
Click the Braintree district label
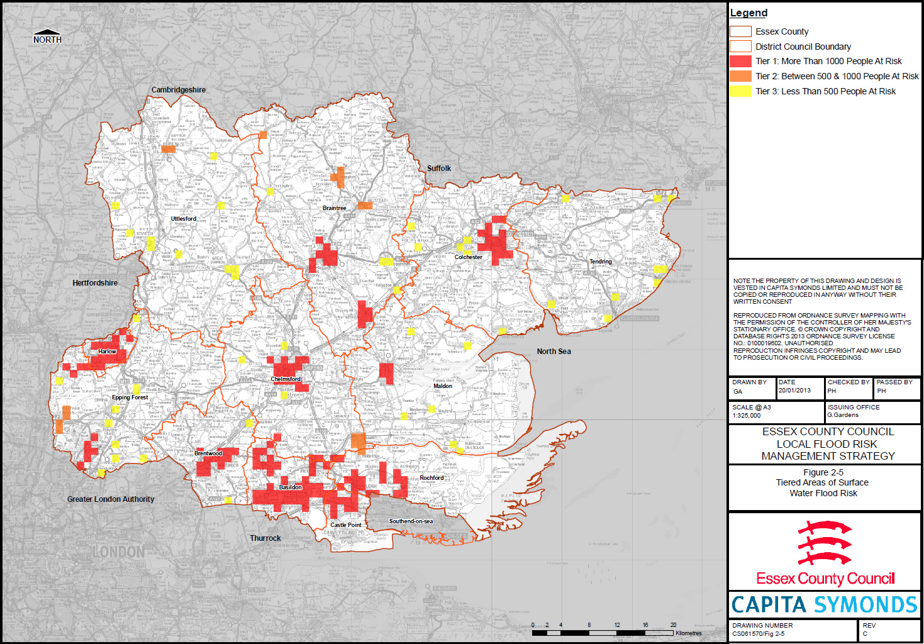pos(334,208)
